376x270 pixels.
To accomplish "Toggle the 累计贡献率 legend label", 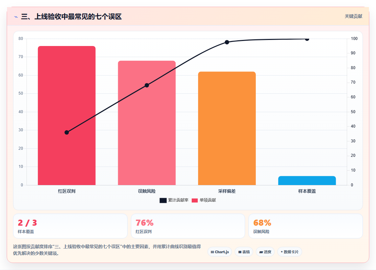I will tap(178, 200).
